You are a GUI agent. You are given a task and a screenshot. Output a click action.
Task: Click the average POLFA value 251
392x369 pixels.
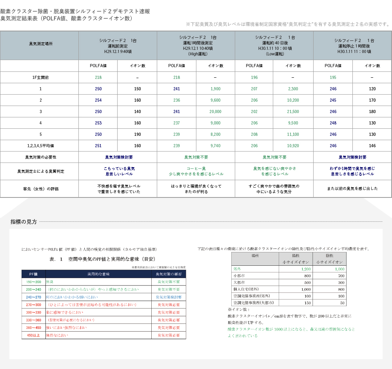pos(98,146)
